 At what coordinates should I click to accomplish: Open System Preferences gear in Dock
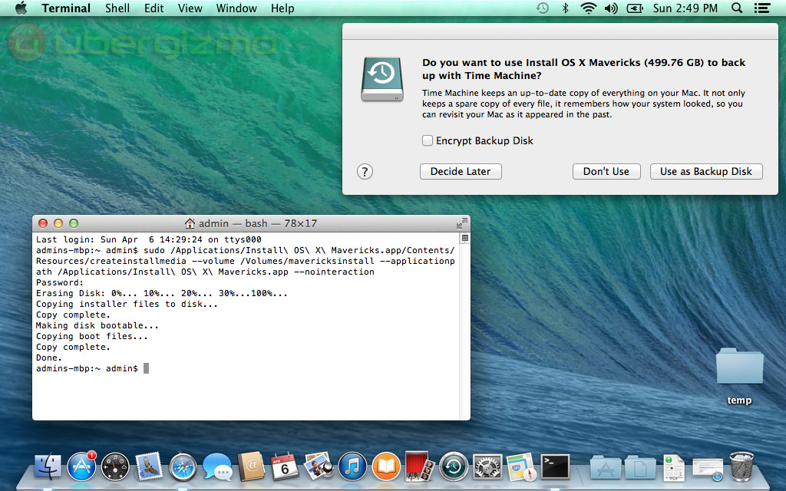pos(487,467)
